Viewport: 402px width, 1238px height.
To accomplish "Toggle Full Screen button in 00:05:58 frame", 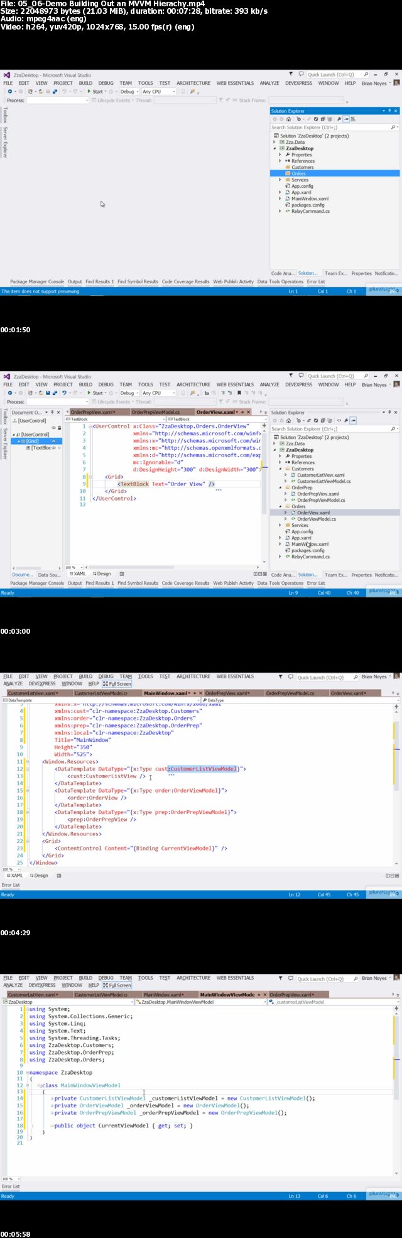I will [117, 986].
